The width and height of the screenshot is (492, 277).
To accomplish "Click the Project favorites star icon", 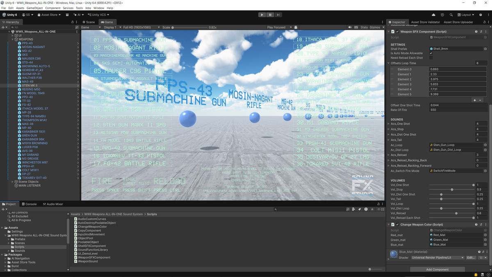I will pos(372,209).
